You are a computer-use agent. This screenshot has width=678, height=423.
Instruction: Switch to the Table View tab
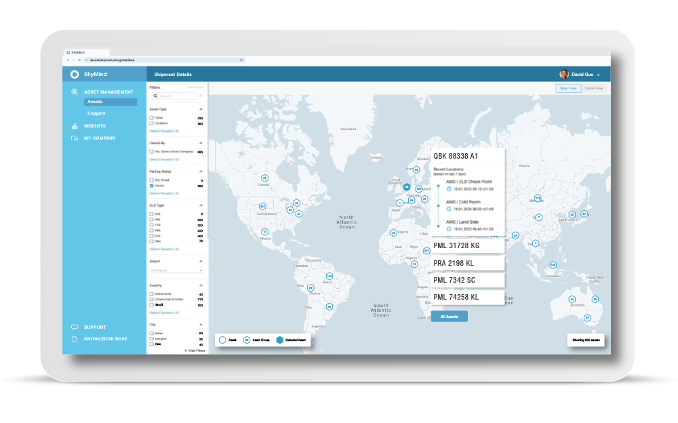point(594,88)
